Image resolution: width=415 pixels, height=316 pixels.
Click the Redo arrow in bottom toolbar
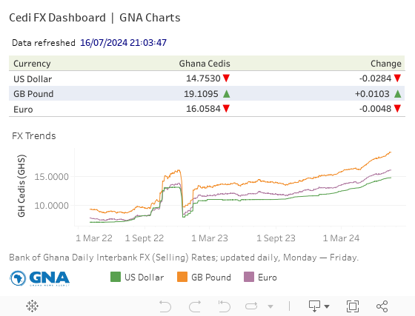coord(195,306)
